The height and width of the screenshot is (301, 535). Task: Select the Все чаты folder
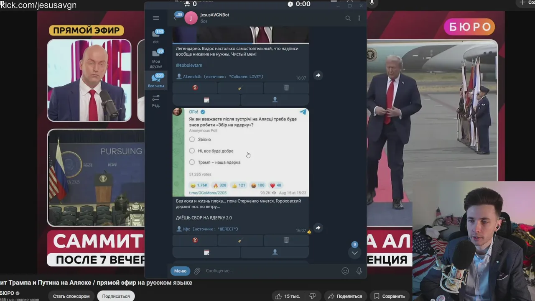(156, 80)
